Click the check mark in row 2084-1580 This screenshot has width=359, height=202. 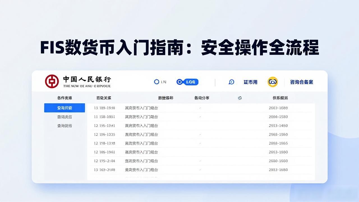(200, 117)
